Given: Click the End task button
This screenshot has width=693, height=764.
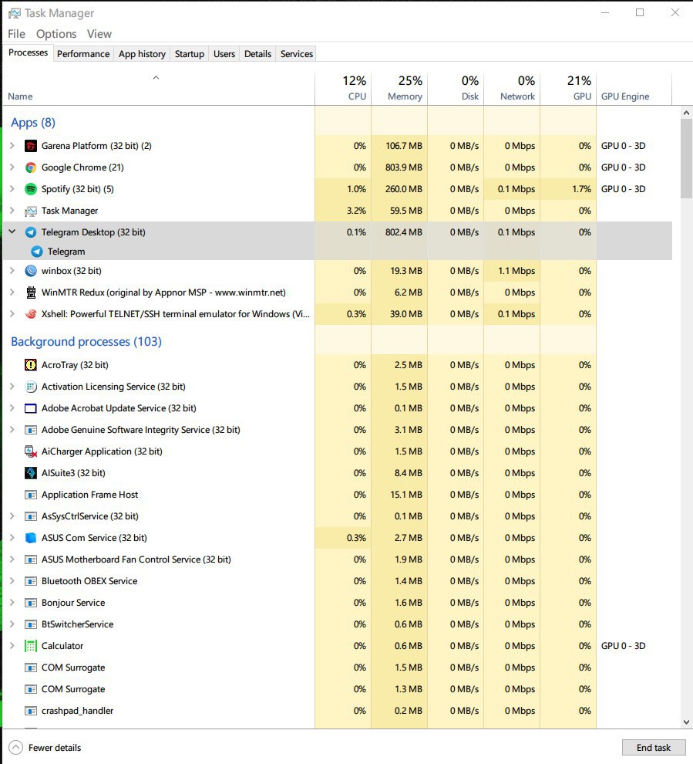Looking at the screenshot, I should coord(653,747).
